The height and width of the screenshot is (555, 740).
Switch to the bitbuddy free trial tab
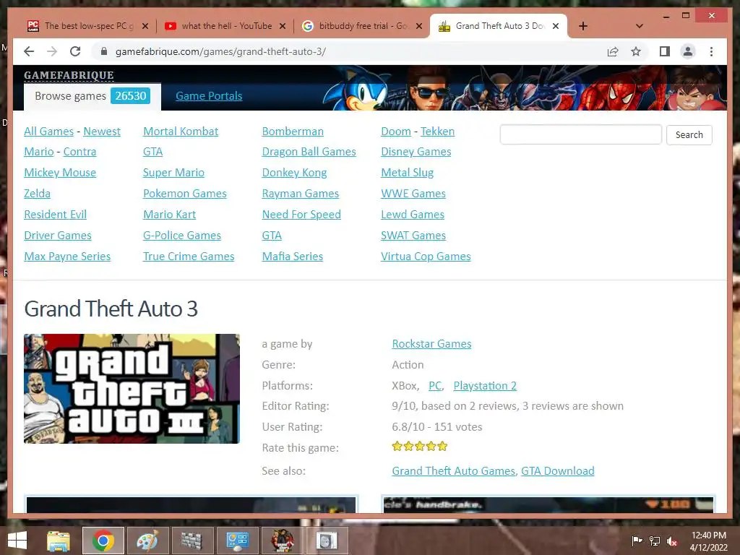(361, 26)
